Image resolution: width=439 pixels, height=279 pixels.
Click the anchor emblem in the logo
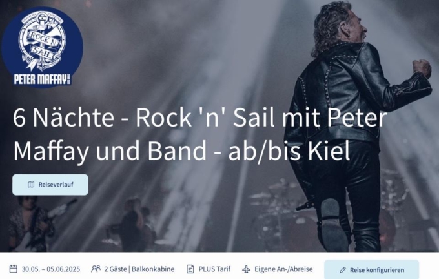pyautogui.click(x=43, y=41)
